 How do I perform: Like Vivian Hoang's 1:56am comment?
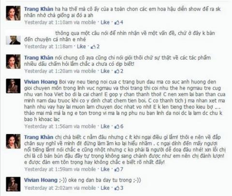(105, 126)
